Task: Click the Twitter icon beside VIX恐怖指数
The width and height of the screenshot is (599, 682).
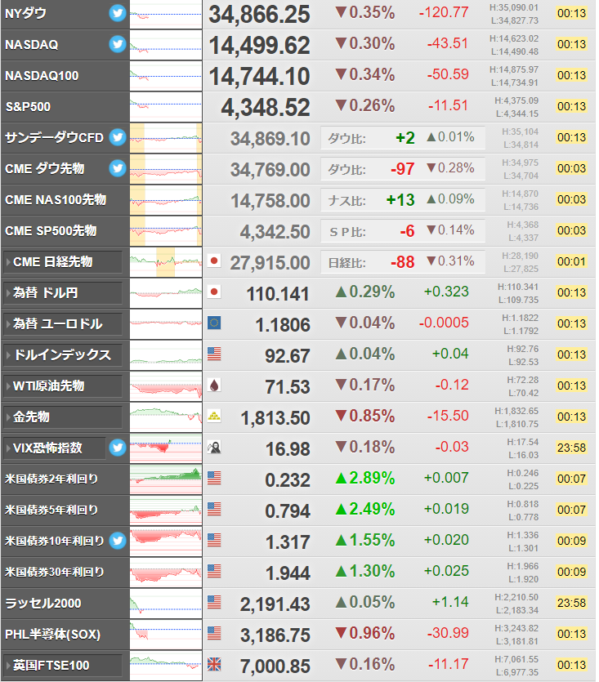Action: (x=118, y=448)
